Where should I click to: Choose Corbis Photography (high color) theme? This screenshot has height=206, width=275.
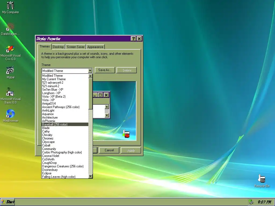[x=65, y=152]
